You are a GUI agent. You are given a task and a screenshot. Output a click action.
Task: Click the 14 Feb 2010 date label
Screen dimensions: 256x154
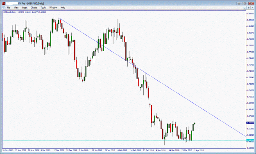click(x=136, y=150)
